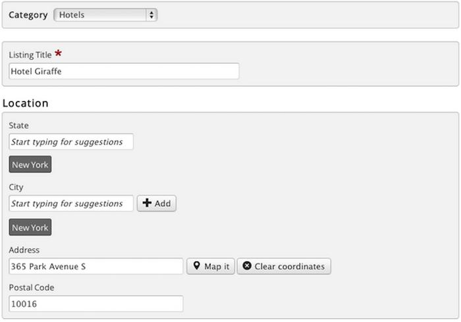The width and height of the screenshot is (461, 322).
Task: Click the up-down arrows on Category select
Action: [151, 14]
